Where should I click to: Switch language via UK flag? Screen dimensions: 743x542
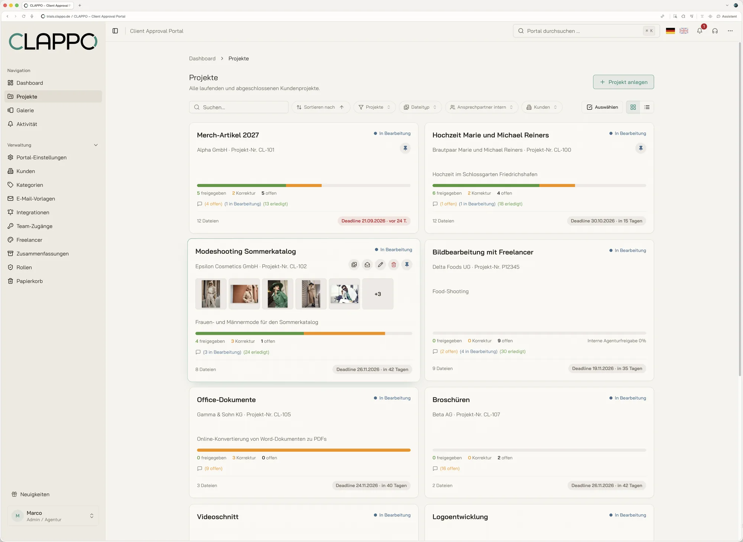(x=684, y=31)
